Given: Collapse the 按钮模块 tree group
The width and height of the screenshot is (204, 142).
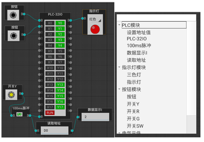Looking at the screenshot, I should pyautogui.click(x=119, y=89).
